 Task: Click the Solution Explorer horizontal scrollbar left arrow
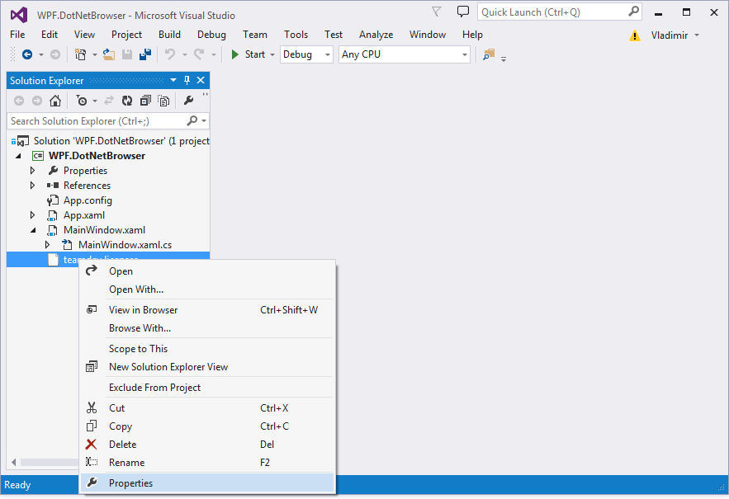(x=13, y=462)
